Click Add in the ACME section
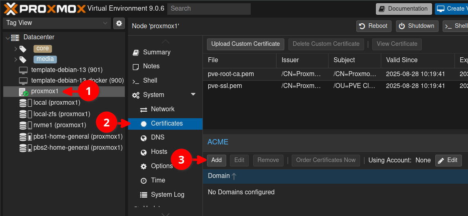Image resolution: width=468 pixels, height=216 pixels. pos(216,160)
